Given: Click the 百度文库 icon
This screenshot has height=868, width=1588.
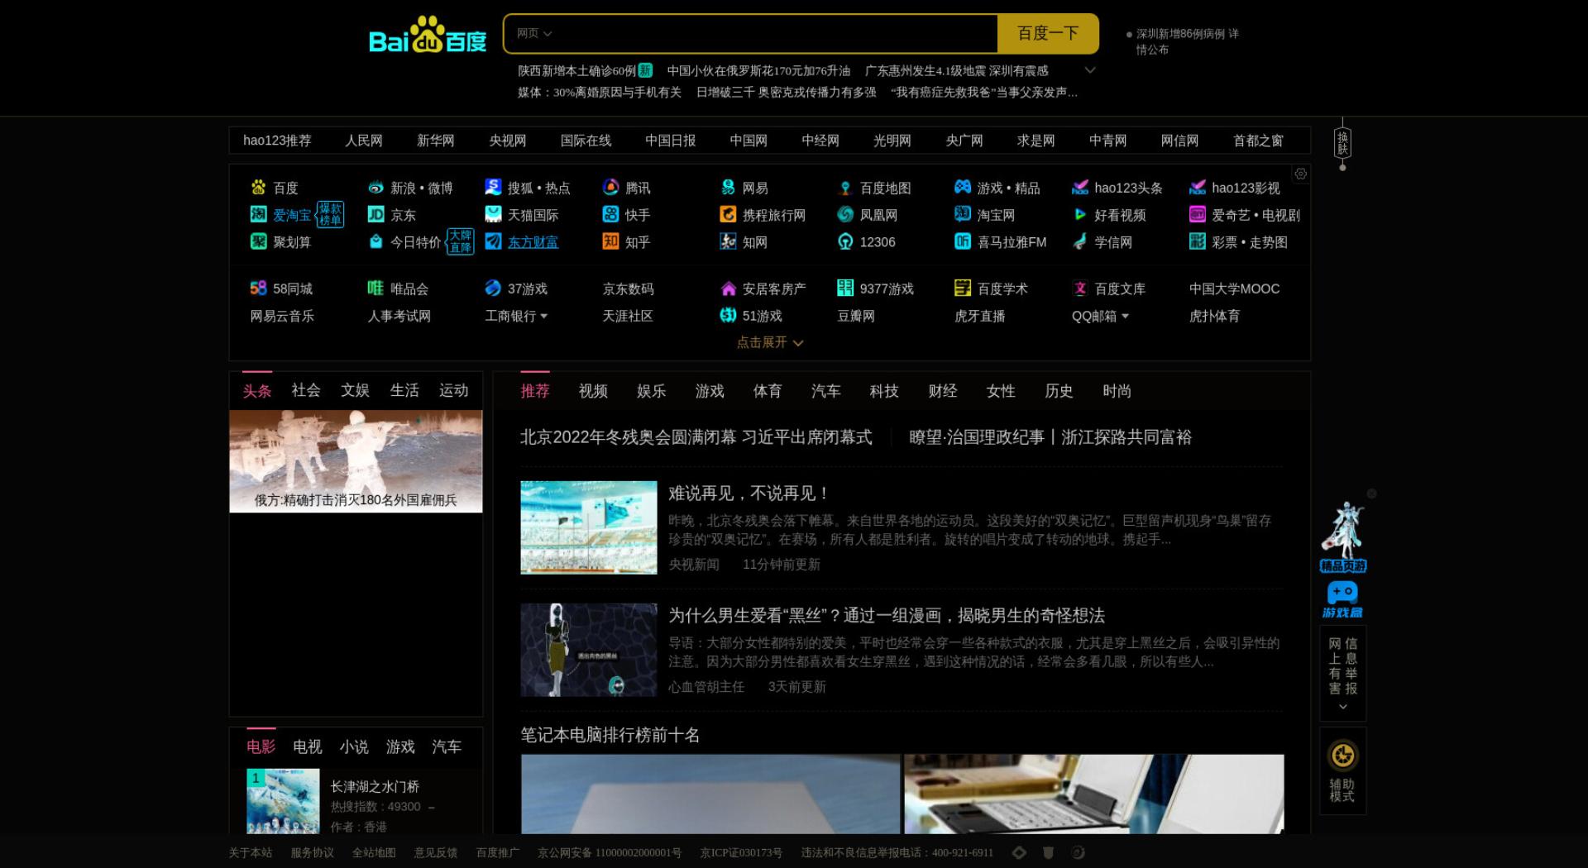Looking at the screenshot, I should pyautogui.click(x=1080, y=288).
